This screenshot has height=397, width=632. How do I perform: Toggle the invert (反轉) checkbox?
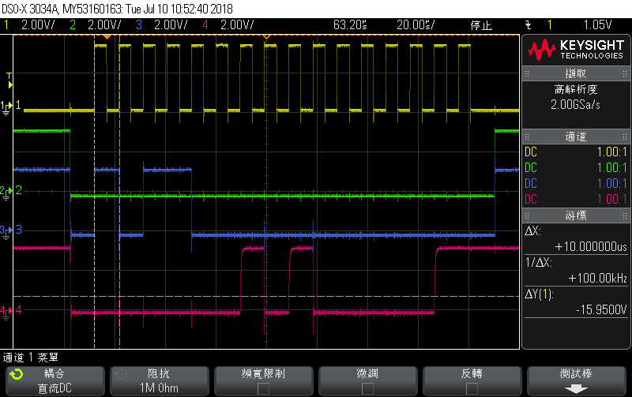click(x=472, y=388)
